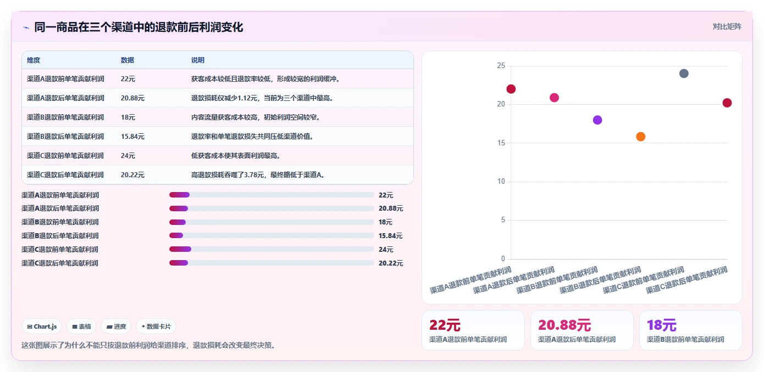Open the 22元 data card
Screen dimensions: 764x372
coord(473,330)
